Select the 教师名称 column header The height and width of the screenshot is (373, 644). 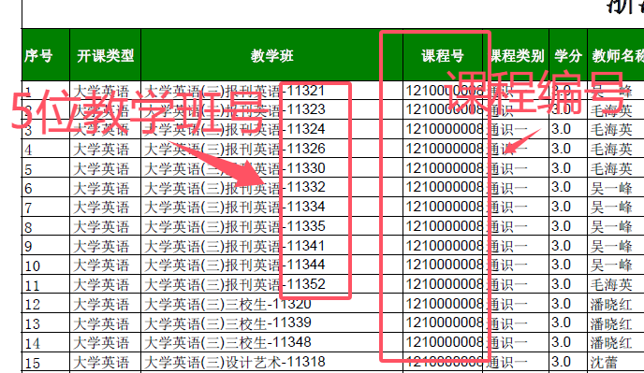coord(616,55)
